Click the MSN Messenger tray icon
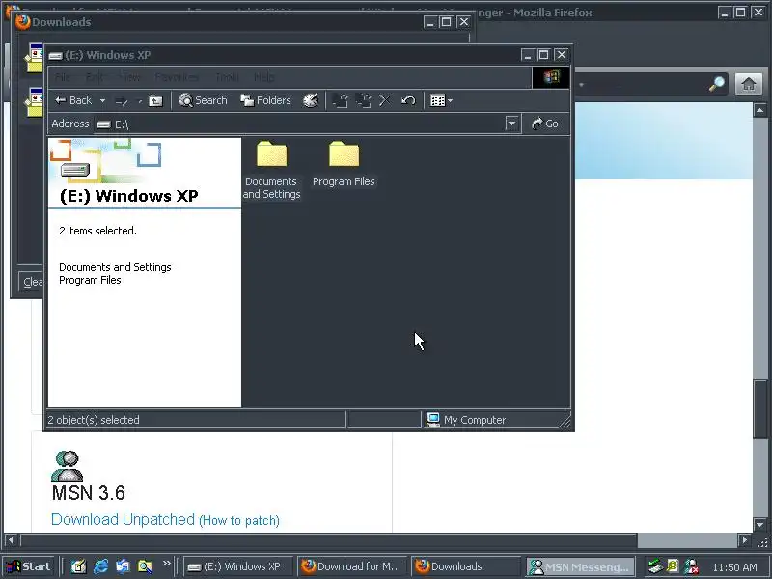 (x=691, y=566)
